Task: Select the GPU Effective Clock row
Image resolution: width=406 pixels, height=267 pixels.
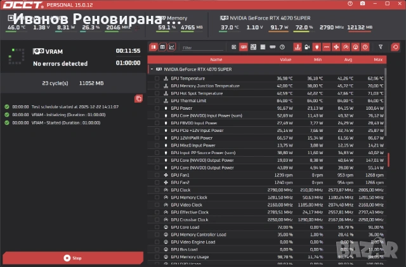Action: [x=266, y=212]
